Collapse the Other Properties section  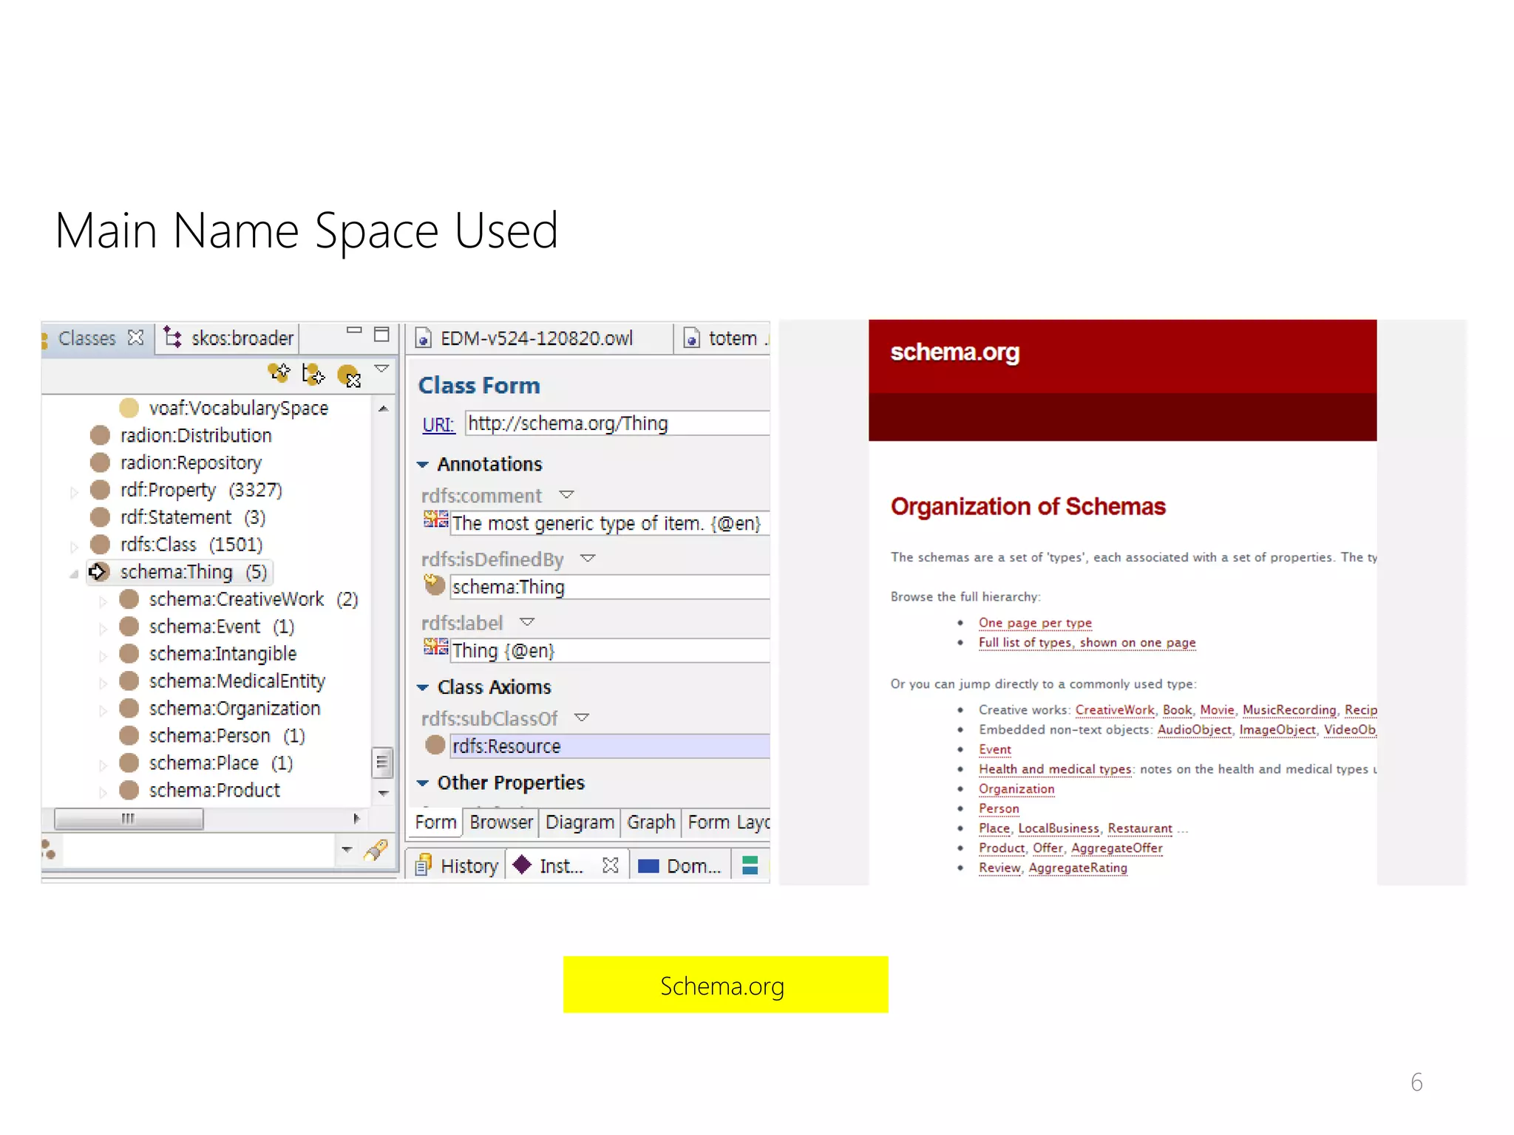[423, 783]
